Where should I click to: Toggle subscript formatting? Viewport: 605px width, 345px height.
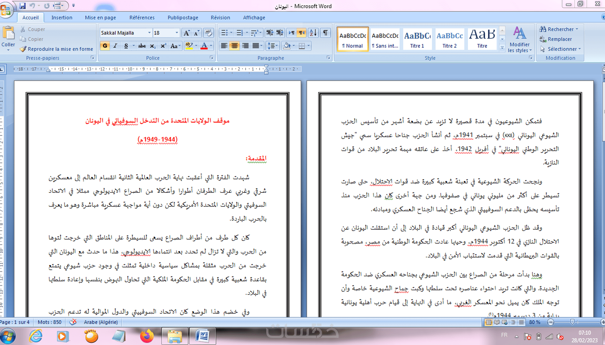pos(153,46)
